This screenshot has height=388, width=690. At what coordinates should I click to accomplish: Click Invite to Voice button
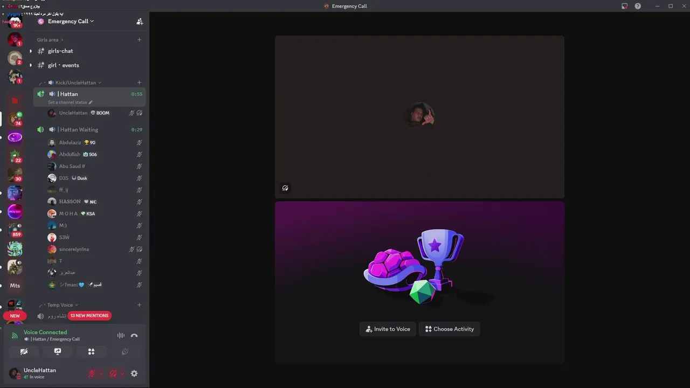click(388, 329)
